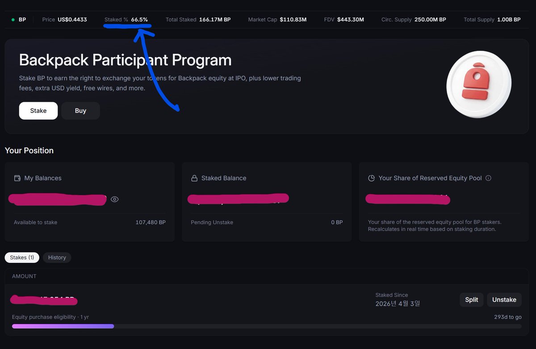
Task: Click the Pending Unstake 0 BP value
Action: (x=336, y=222)
